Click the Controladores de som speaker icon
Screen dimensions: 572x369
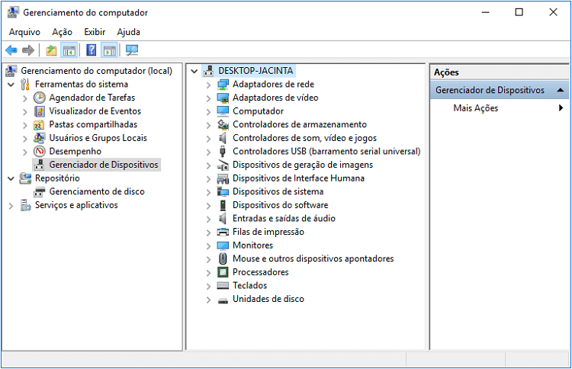(x=223, y=138)
